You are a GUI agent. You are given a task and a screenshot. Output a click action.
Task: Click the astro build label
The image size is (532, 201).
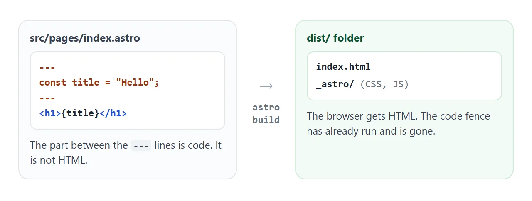click(x=266, y=113)
